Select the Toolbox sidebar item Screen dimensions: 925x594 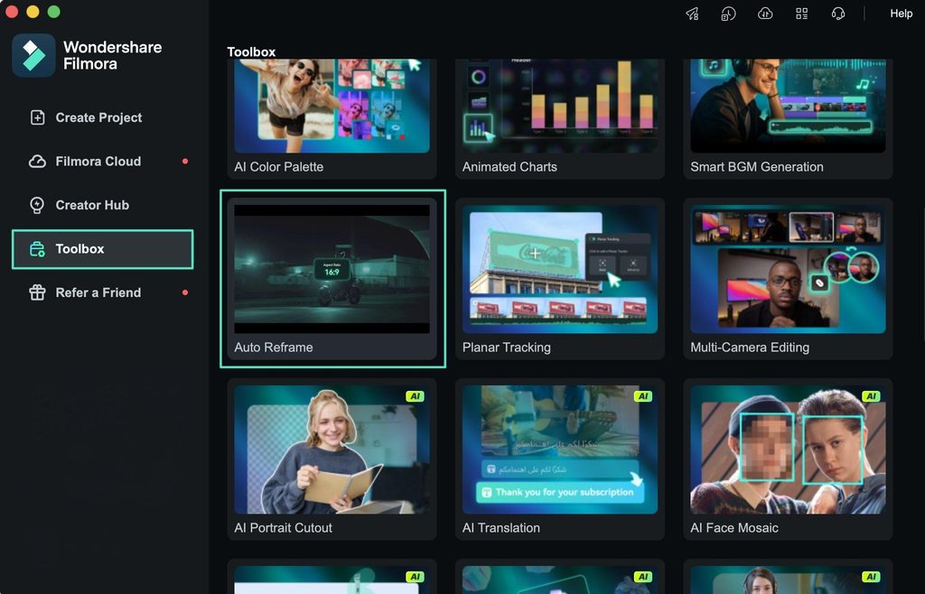(103, 248)
